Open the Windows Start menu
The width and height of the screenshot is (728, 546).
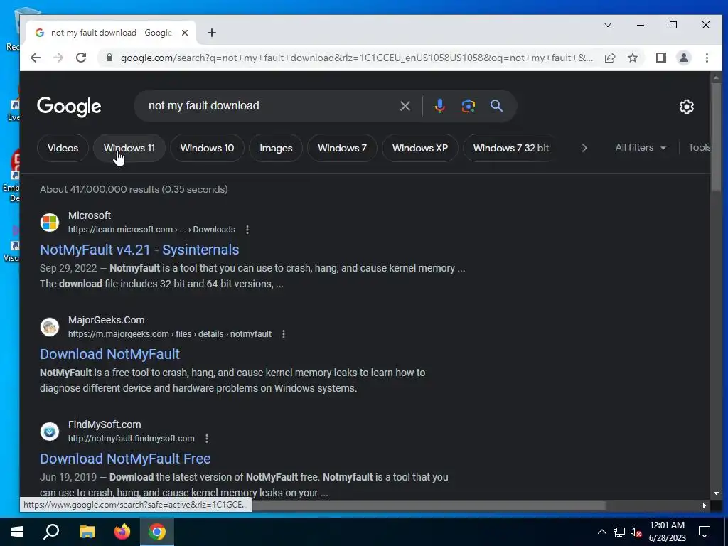tap(17, 532)
